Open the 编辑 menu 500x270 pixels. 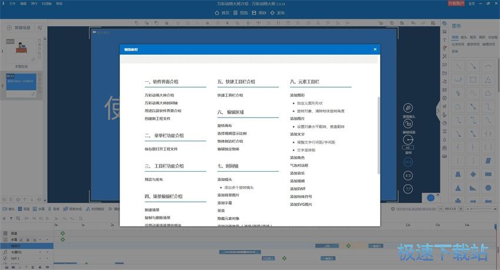24,4
